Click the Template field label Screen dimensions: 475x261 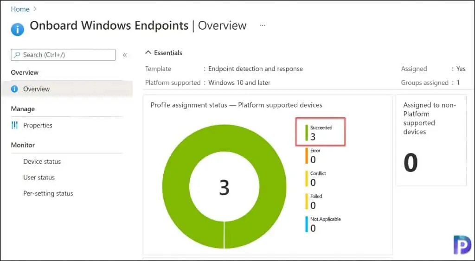click(158, 69)
